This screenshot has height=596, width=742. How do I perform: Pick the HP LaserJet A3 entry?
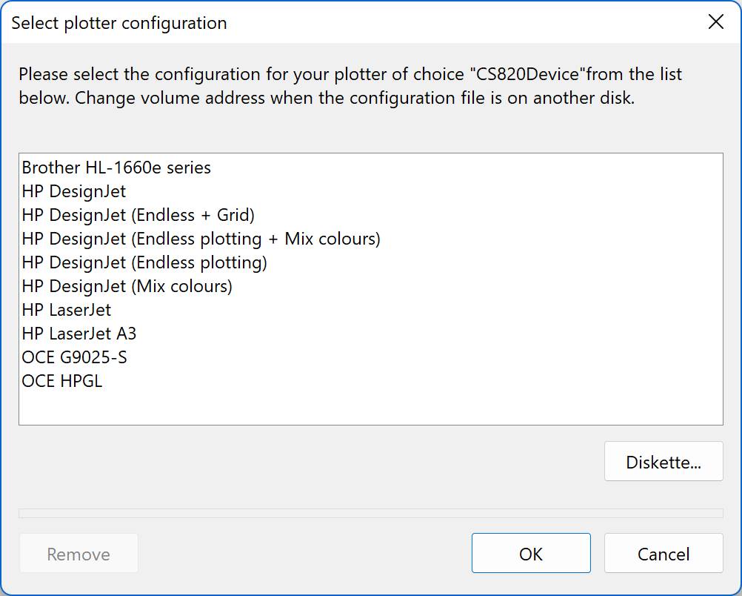point(79,334)
